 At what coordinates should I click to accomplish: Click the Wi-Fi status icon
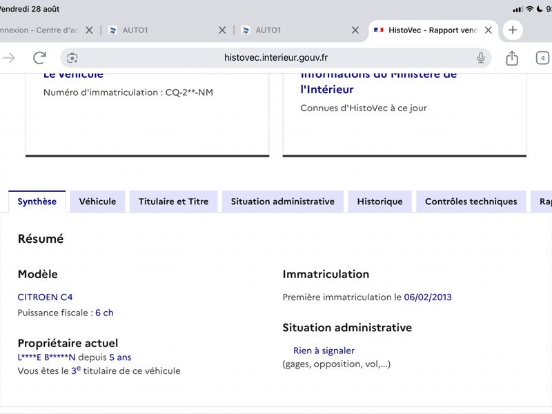pyautogui.click(x=529, y=9)
